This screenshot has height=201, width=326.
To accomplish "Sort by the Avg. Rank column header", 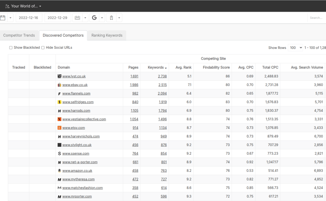I will click(183, 67).
